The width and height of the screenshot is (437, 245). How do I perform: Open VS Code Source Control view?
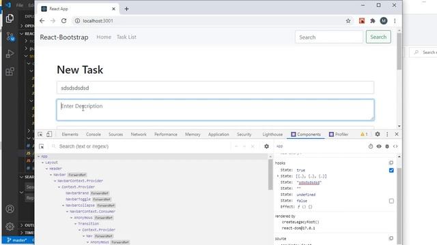(x=10, y=36)
